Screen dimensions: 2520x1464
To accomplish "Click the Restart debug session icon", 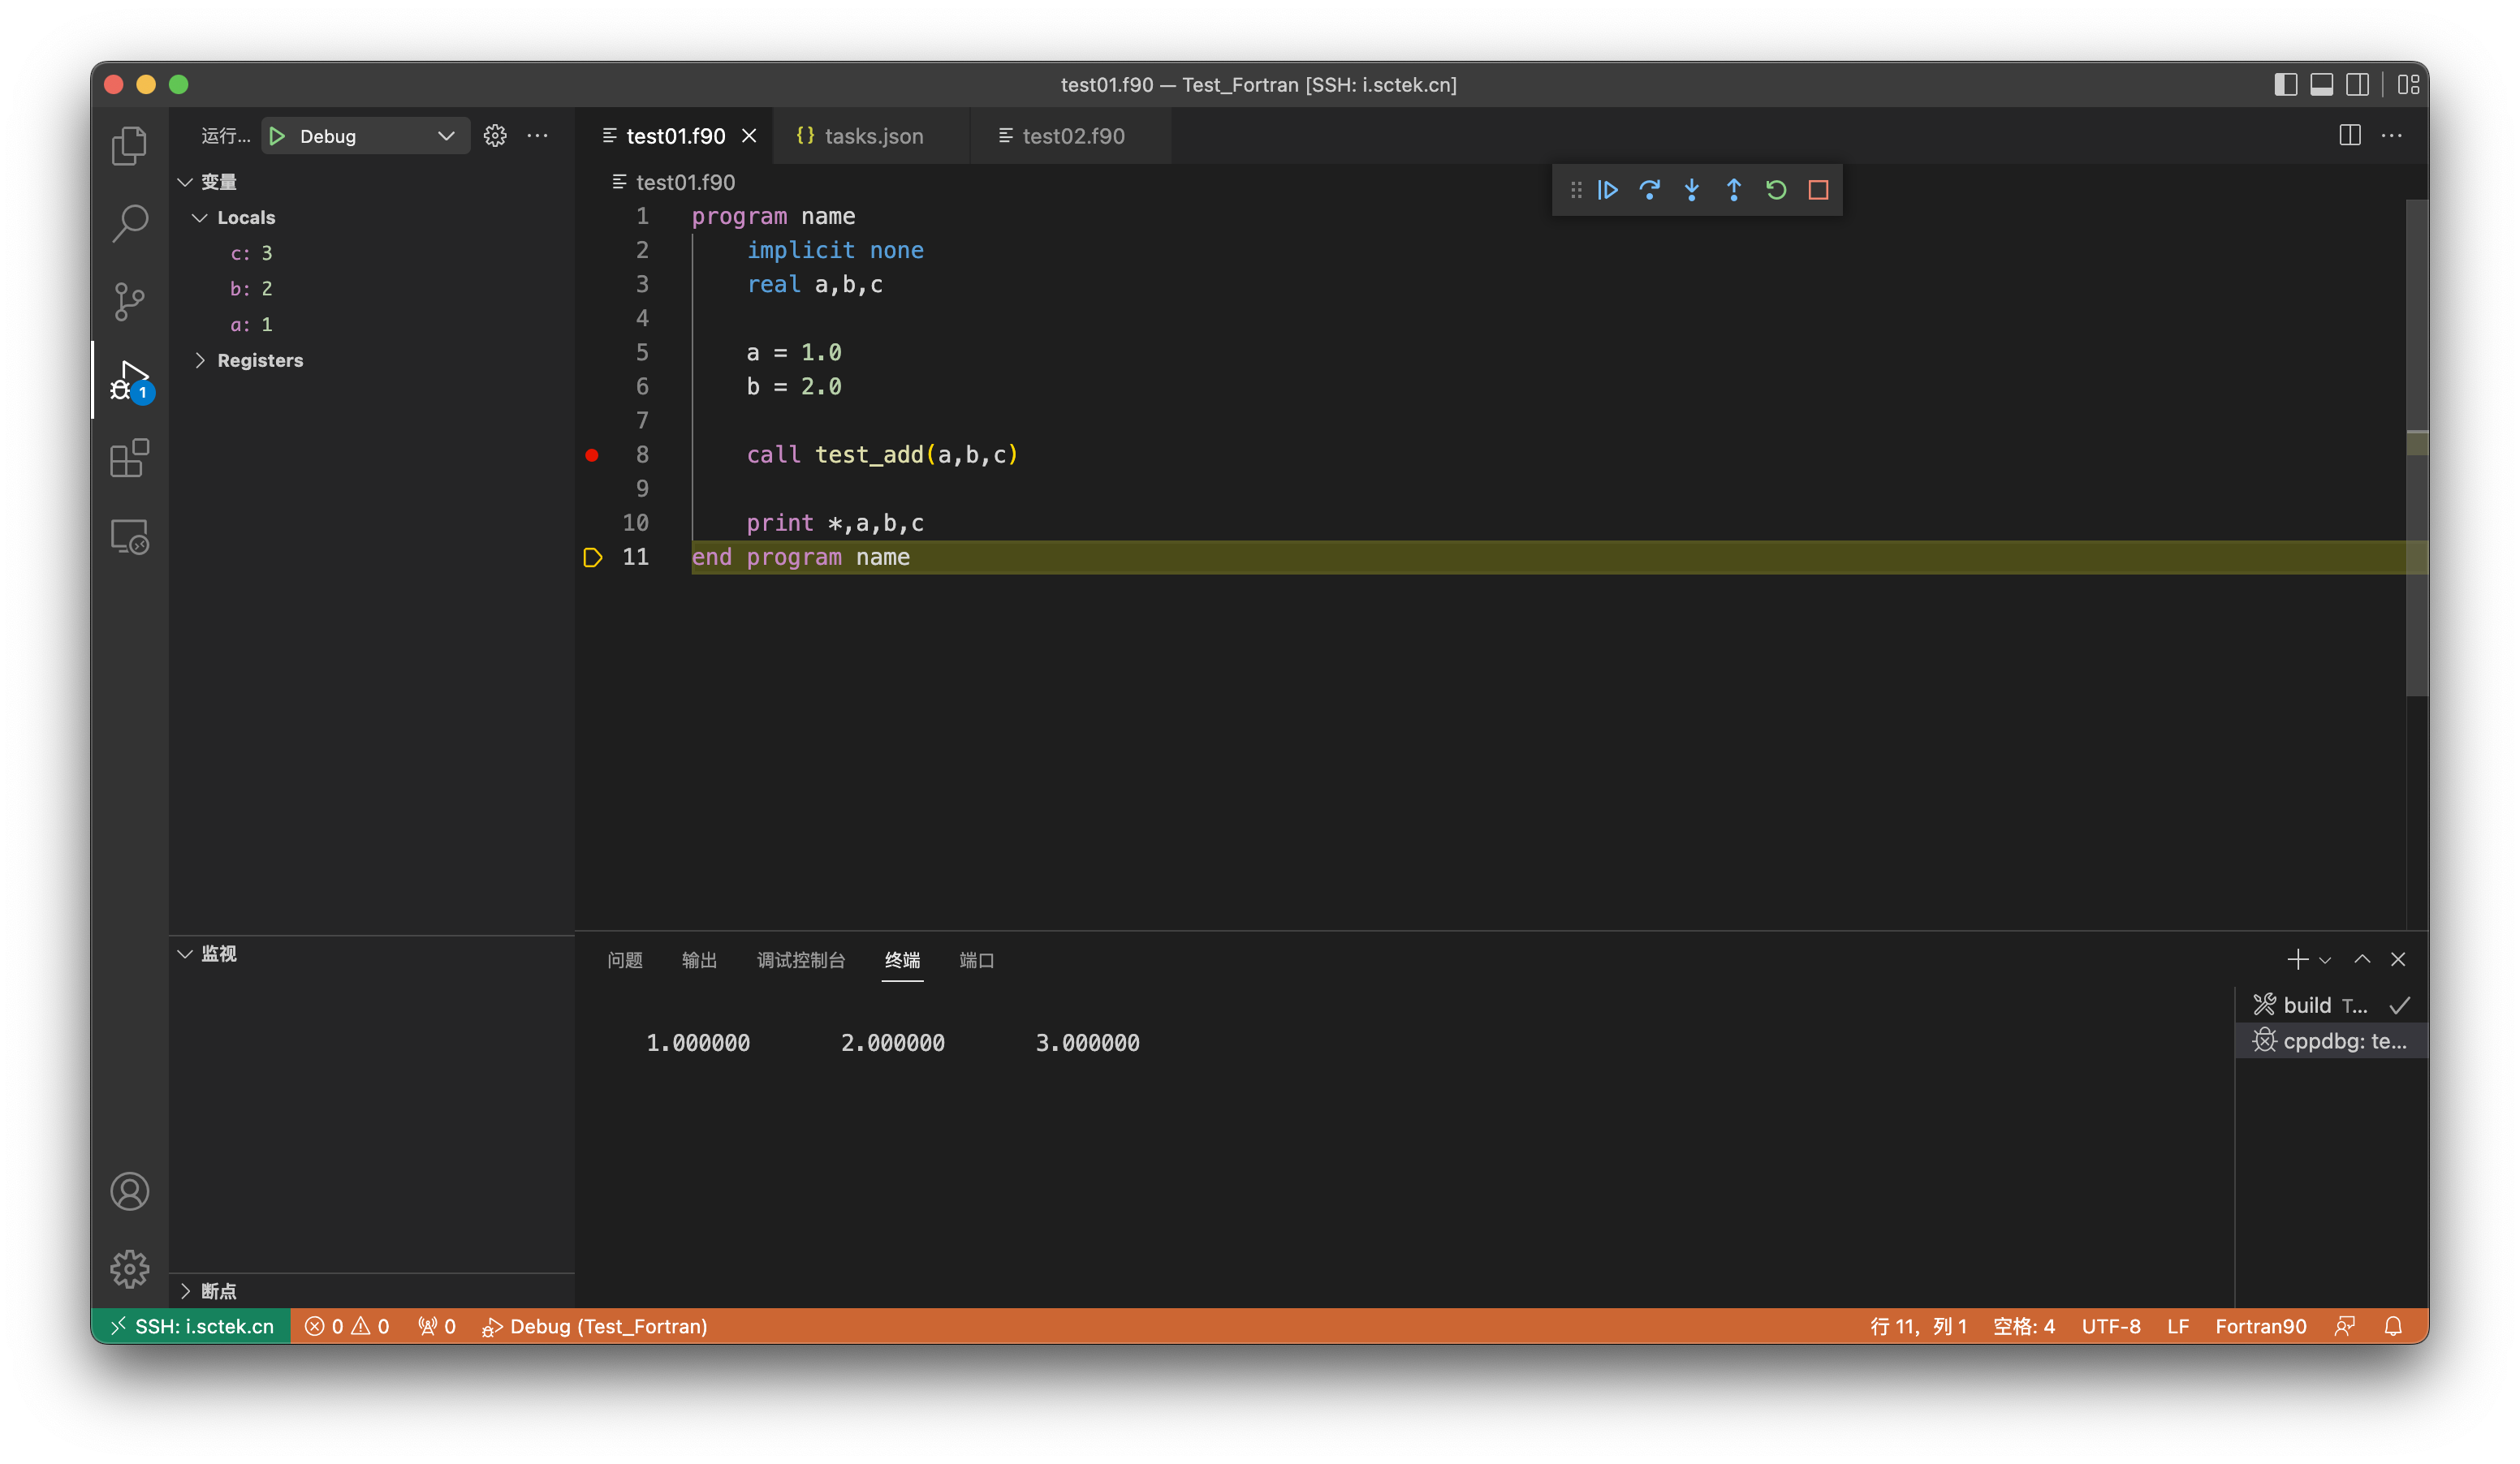I will (1776, 190).
